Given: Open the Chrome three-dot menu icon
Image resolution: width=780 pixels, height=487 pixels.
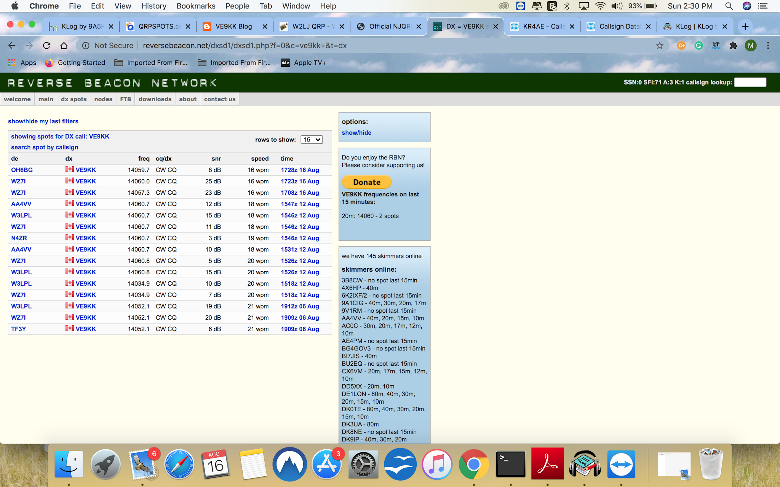Looking at the screenshot, I should click(x=768, y=46).
